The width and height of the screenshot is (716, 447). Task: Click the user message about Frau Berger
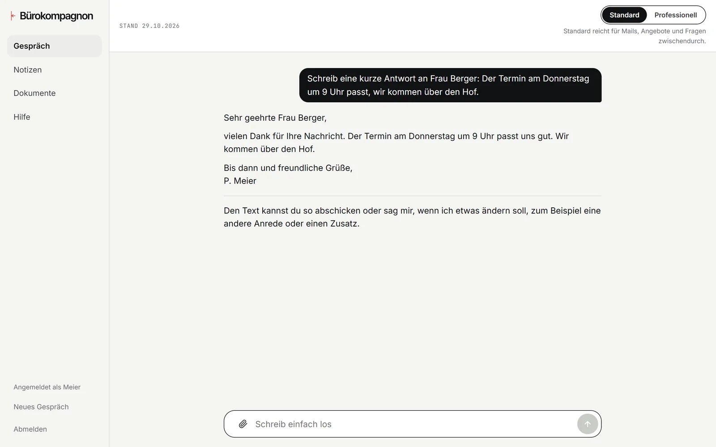click(450, 85)
